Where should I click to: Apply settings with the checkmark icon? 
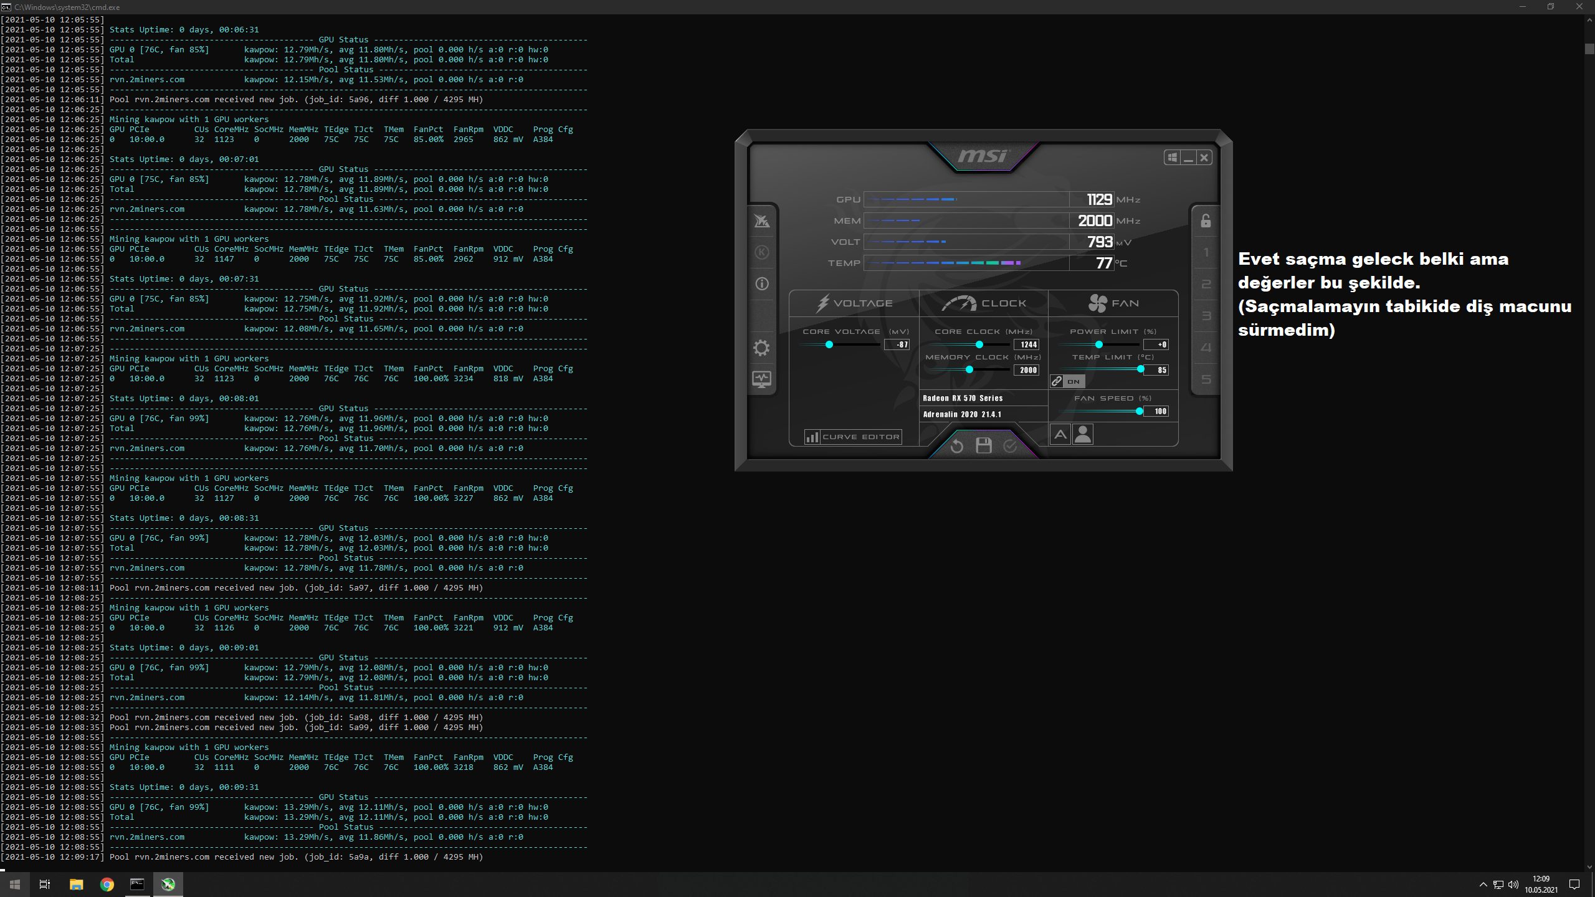(1010, 445)
